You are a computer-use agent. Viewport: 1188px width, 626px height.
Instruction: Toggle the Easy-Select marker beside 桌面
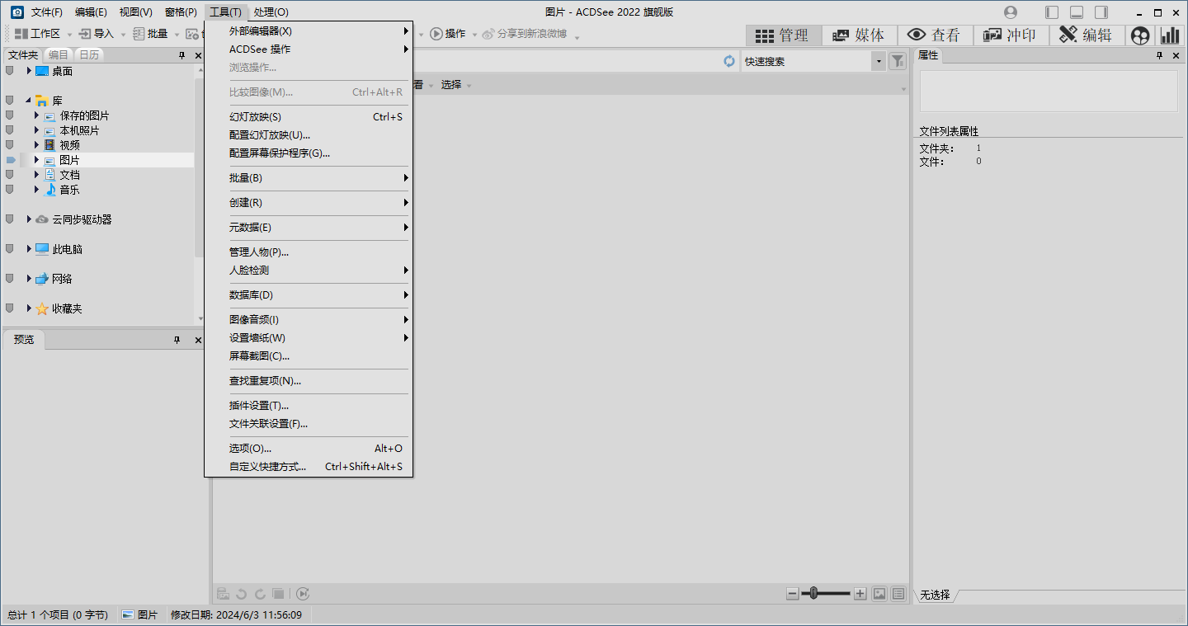click(10, 71)
